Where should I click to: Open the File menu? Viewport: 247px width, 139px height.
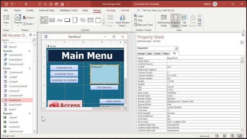tap(6, 10)
